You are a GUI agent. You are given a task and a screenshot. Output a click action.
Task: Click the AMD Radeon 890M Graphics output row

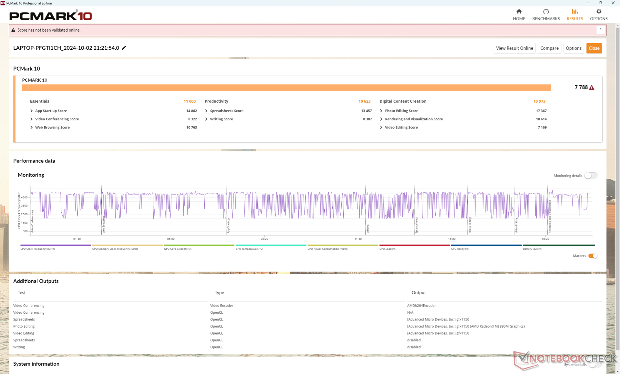point(466,326)
